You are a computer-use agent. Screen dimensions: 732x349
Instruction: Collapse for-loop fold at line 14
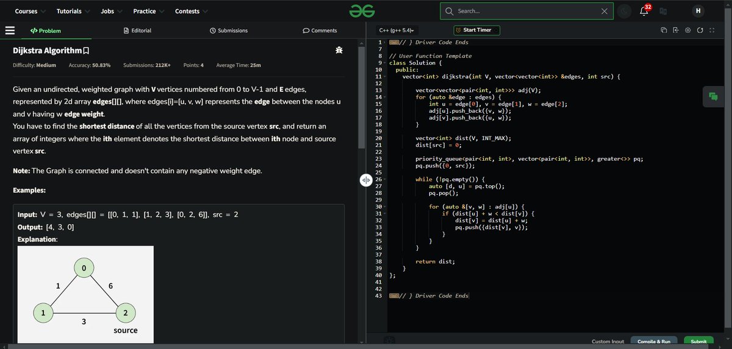384,97
